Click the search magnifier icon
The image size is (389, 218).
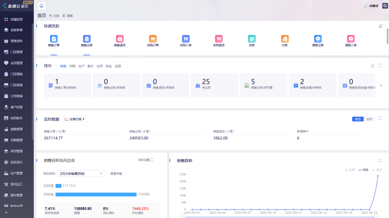click(385, 6)
